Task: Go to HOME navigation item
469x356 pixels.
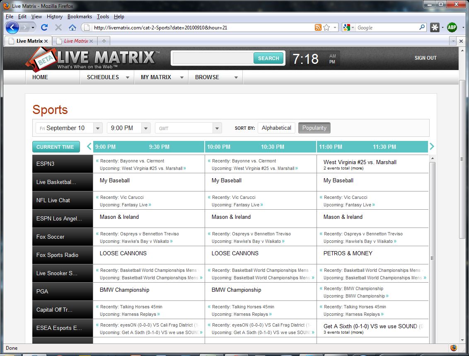Action: 40,77
